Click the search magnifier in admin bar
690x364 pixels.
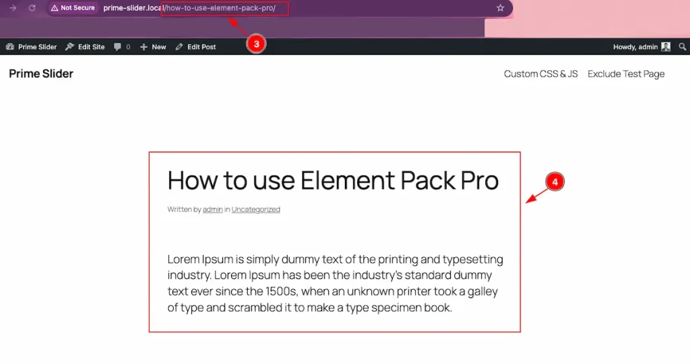(682, 47)
